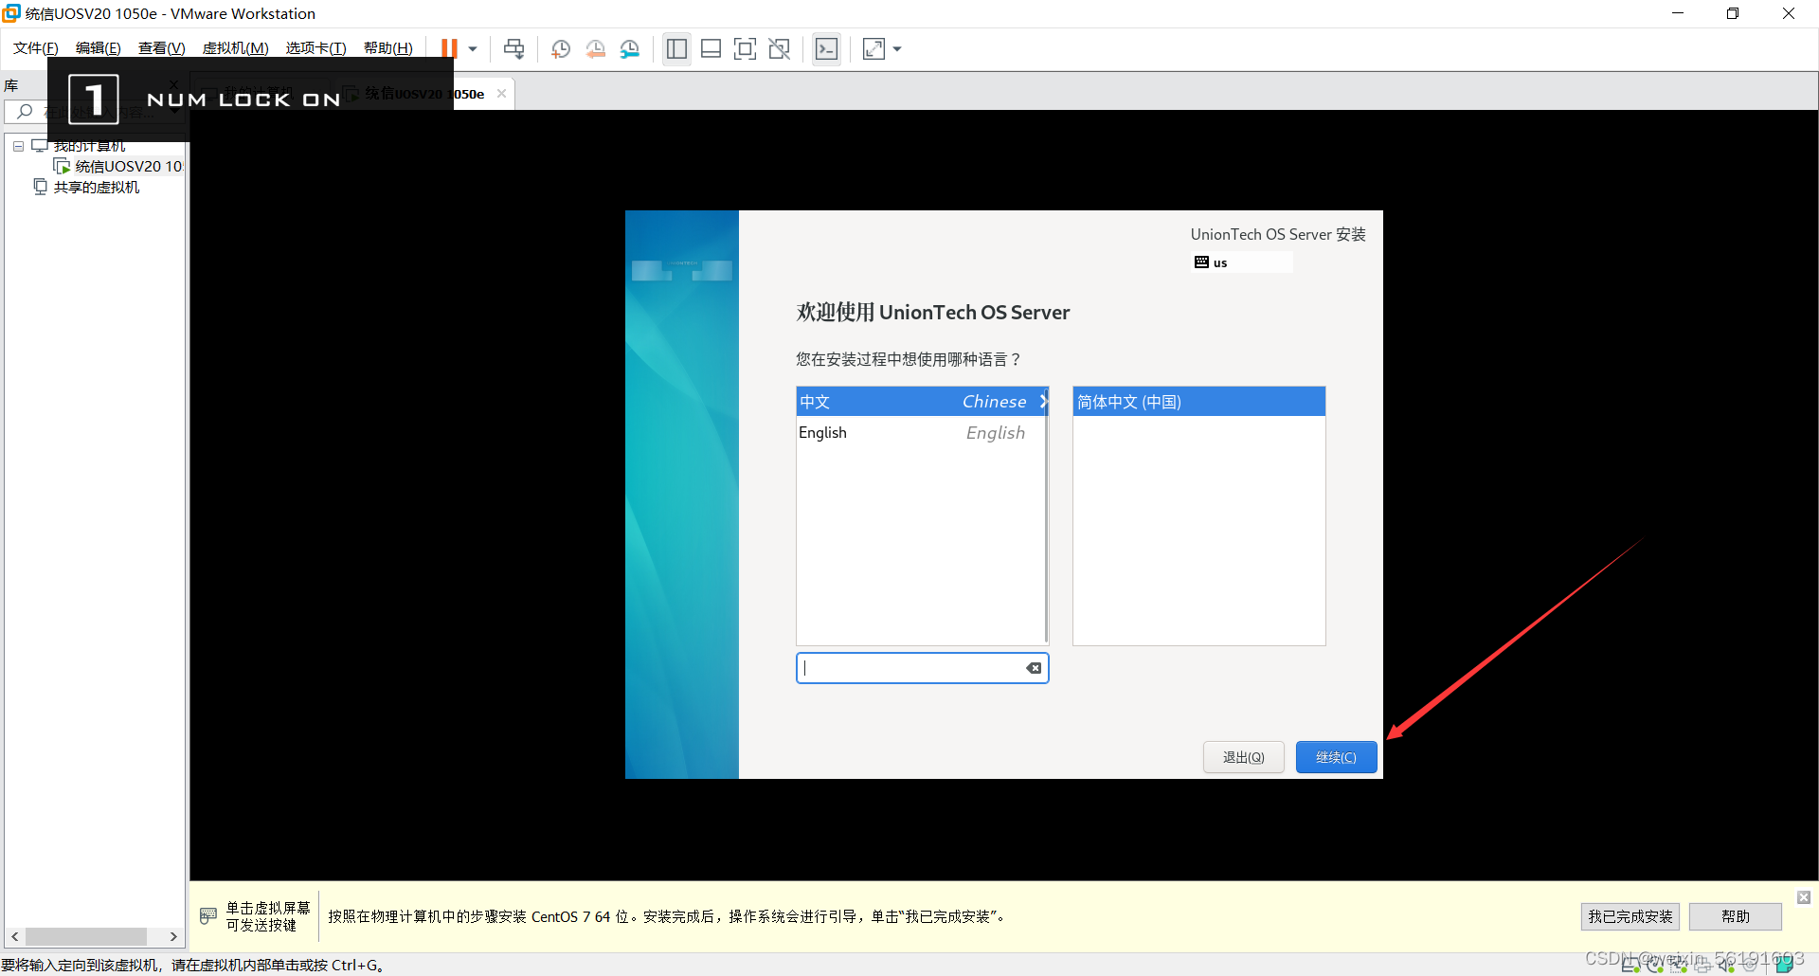Click the 帮助 button in the info bar
This screenshot has height=976, width=1819.
point(1735,916)
